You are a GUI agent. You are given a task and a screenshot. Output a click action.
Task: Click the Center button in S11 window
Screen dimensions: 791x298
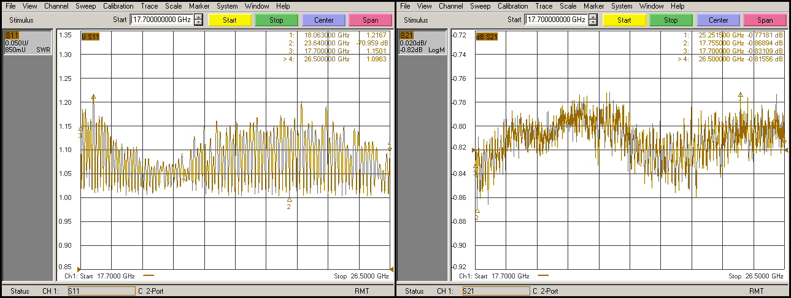(324, 20)
